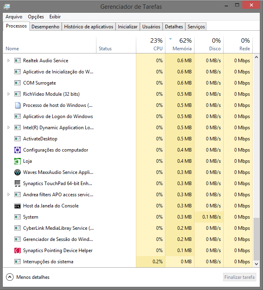
Task: Switch to the Inicializar tab
Action: pyautogui.click(x=128, y=27)
